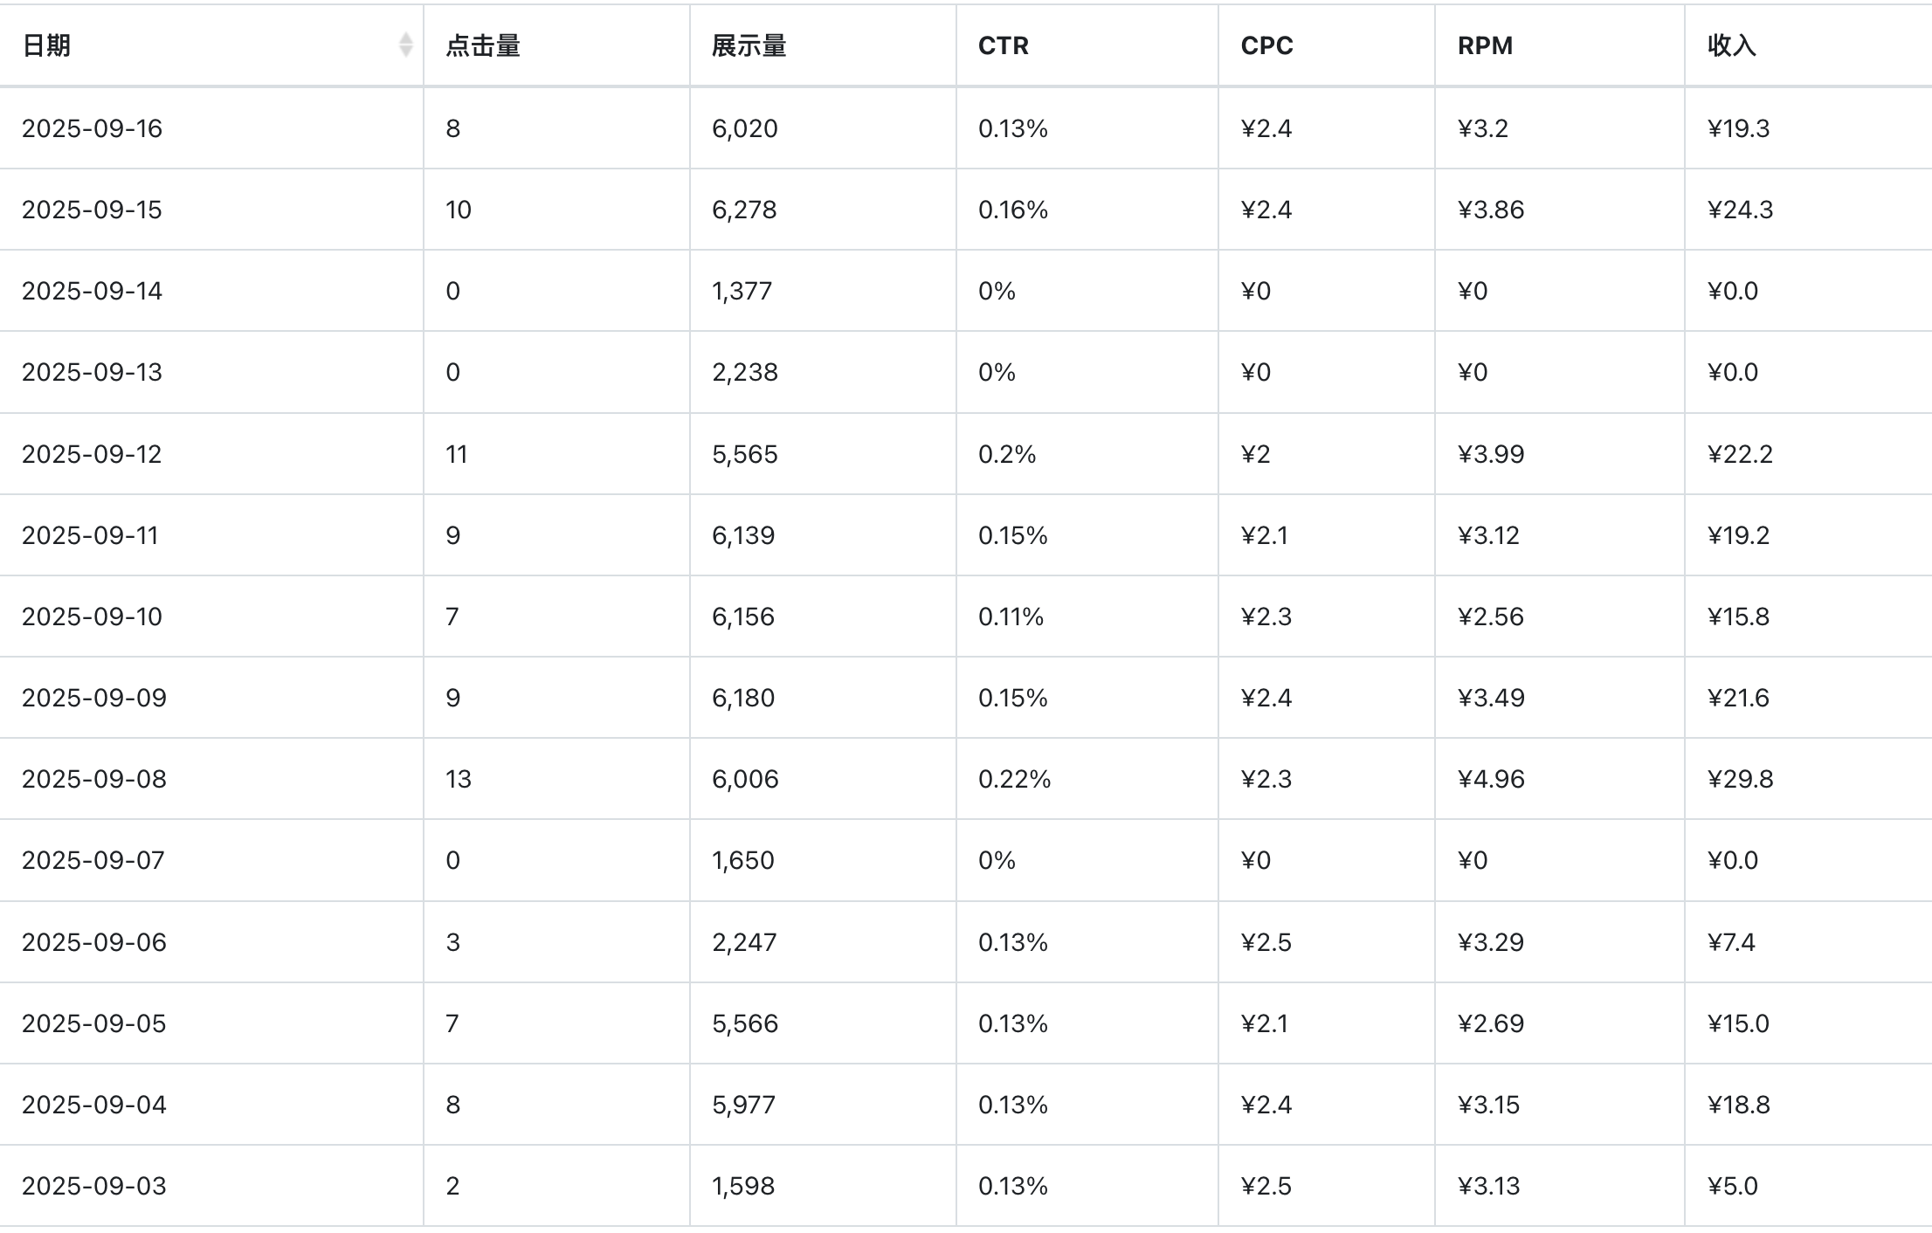Select the CTR column header
This screenshot has width=1932, height=1233.
point(1004,45)
